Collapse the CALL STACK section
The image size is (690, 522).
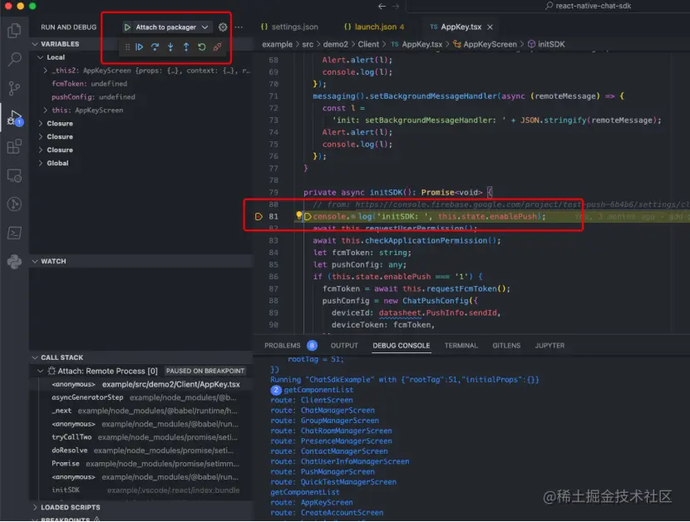[x=35, y=357]
